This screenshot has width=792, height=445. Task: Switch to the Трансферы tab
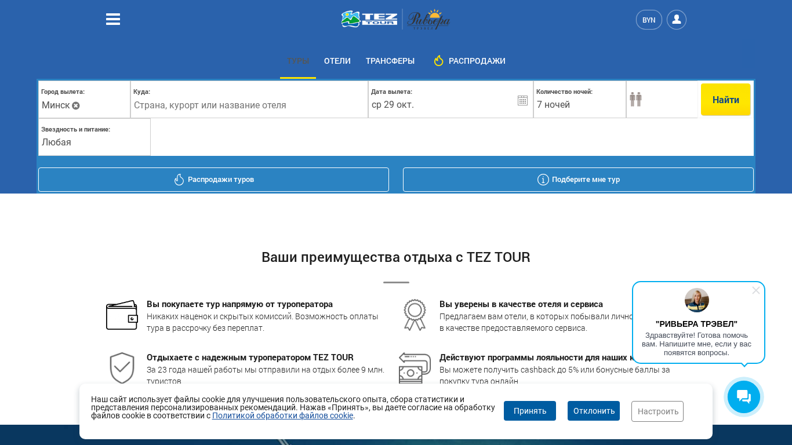[x=390, y=61]
